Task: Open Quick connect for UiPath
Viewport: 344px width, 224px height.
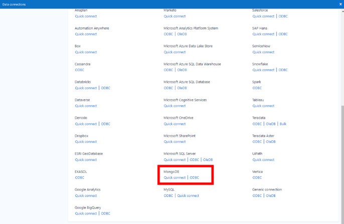Action: coord(263,159)
